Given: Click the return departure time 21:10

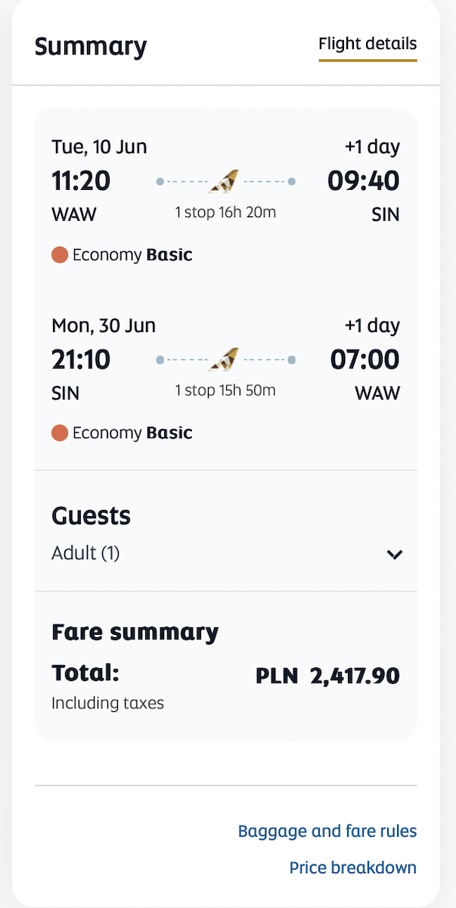Looking at the screenshot, I should [x=81, y=360].
